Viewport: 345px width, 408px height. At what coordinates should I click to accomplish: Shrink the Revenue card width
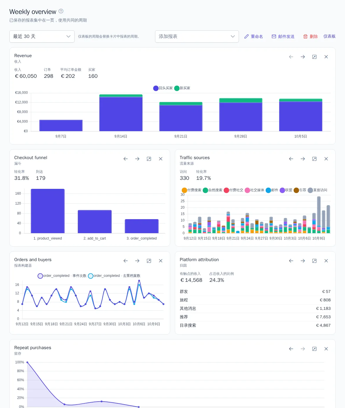coord(314,57)
